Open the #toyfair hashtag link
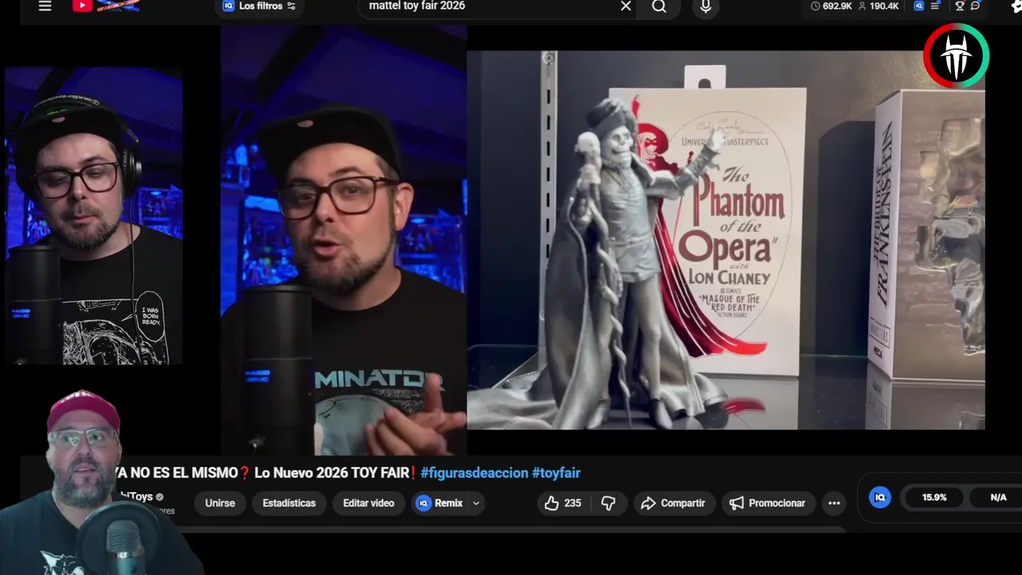The width and height of the screenshot is (1022, 575). 556,473
